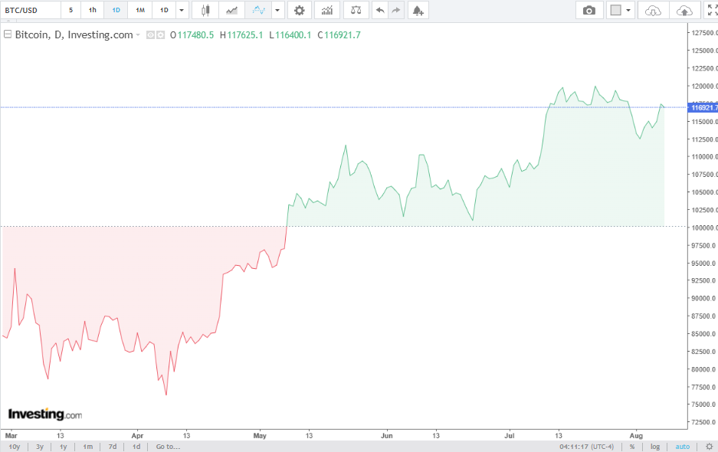Viewport: 718px width, 452px height.
Task: Create a price alert with bell icon
Action: click(417, 10)
